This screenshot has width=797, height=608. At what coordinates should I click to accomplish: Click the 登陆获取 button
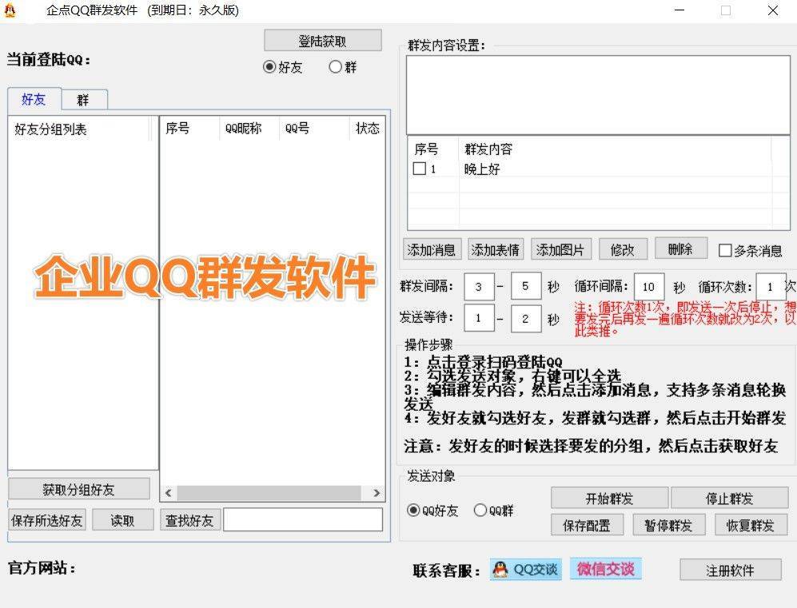(x=322, y=40)
